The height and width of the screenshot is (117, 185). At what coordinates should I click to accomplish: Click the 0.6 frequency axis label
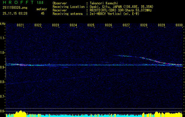coord(3,111)
